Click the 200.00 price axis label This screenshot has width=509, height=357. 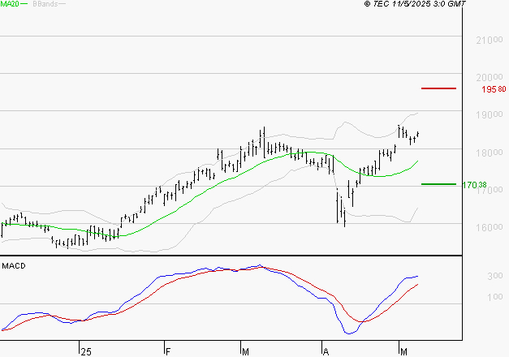coord(490,78)
